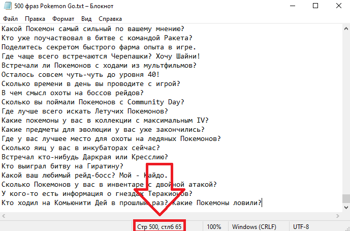Open the Файл menu
Screen dimensions: 350x231
point(10,18)
